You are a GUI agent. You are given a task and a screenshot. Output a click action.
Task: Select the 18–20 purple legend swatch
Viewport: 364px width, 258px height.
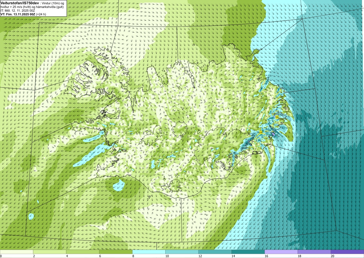314,252
